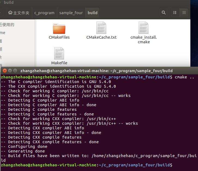Screen dimensions: 198x171
Task: Click 'Check for working CXX compiler: /usr/bin/c++ -- works'
Action: [x=69, y=123]
